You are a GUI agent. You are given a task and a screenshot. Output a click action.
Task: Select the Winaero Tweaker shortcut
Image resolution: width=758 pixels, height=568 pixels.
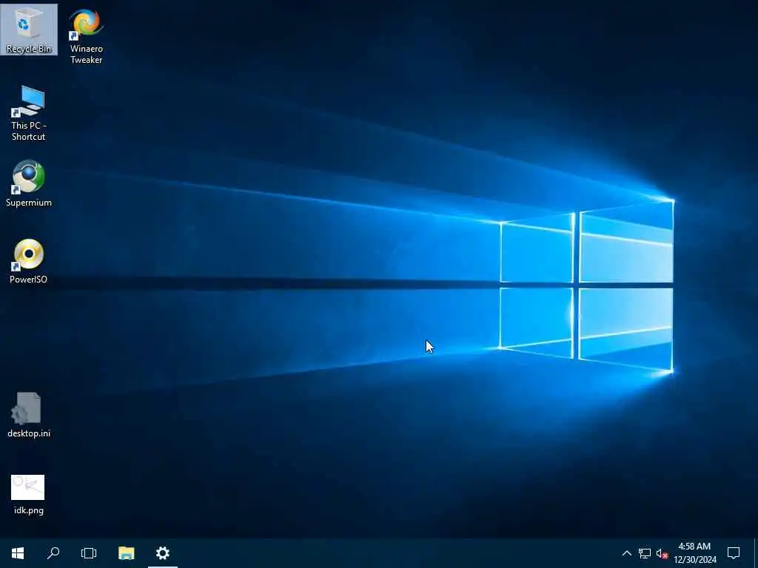pos(86,36)
